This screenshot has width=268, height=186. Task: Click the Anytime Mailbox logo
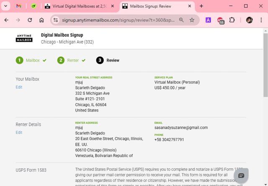(24, 38)
